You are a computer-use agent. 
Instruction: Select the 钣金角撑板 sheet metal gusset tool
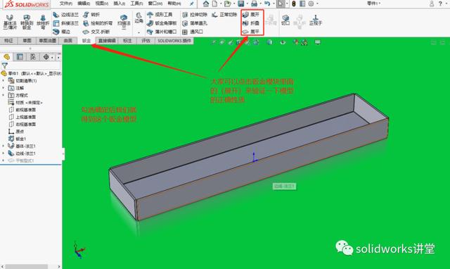[162, 23]
